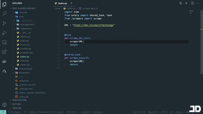Change indentation via Spaces: 4
Screen dimensions: 203x114
(153, 112)
